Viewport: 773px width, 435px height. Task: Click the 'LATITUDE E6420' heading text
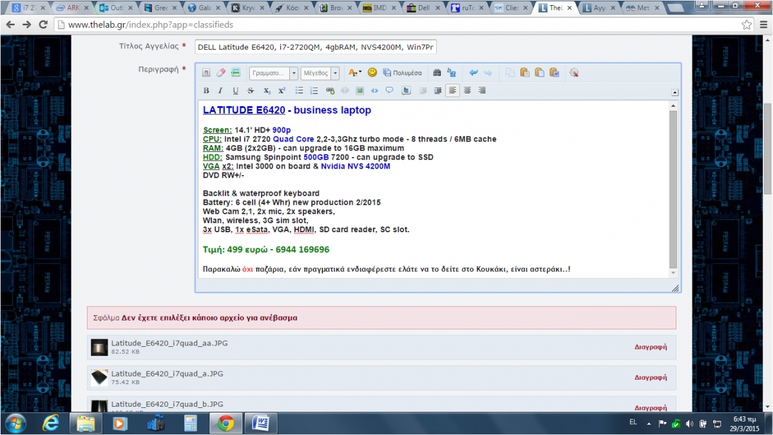tap(244, 110)
